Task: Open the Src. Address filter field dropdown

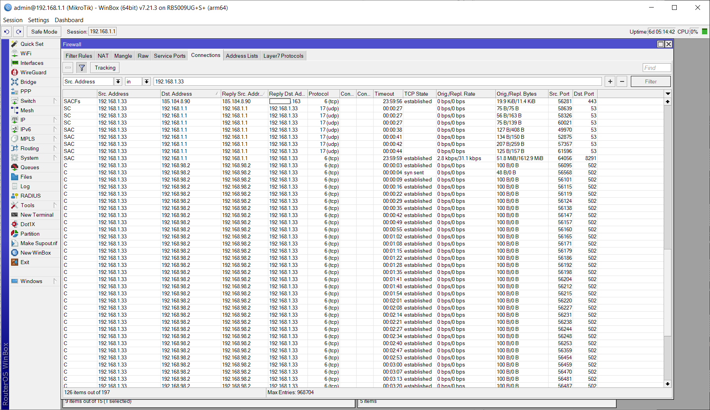Action: point(118,81)
